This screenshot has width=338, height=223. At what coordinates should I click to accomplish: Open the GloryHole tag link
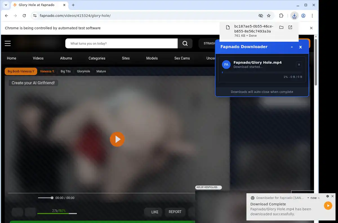tap(83, 71)
